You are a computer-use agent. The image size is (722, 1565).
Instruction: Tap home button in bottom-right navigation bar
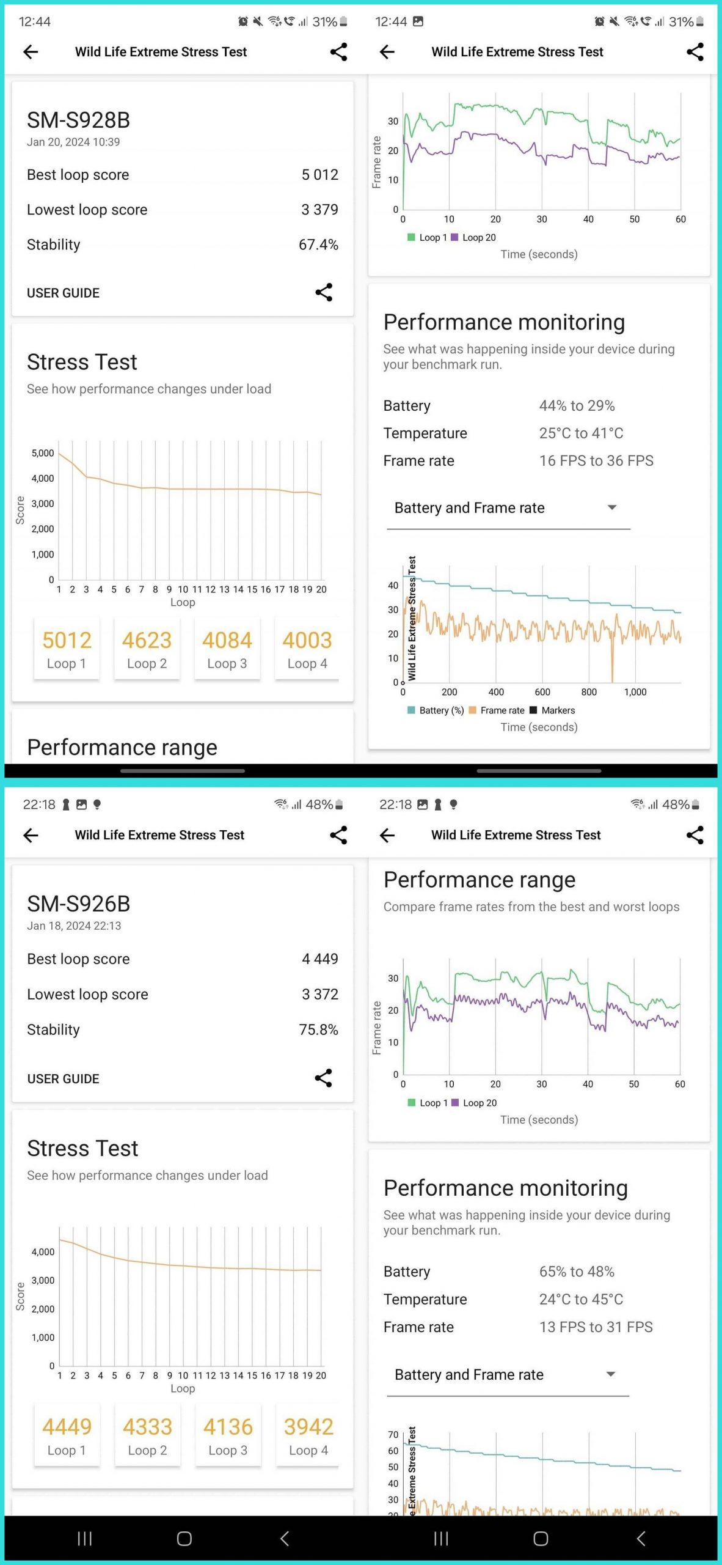pyautogui.click(x=541, y=1539)
